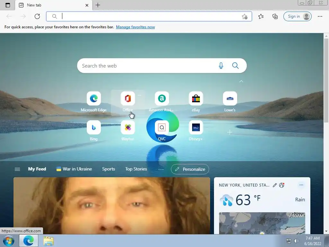This screenshot has width=329, height=247.
Task: Click the Rain weather condition label
Action: 300,199
